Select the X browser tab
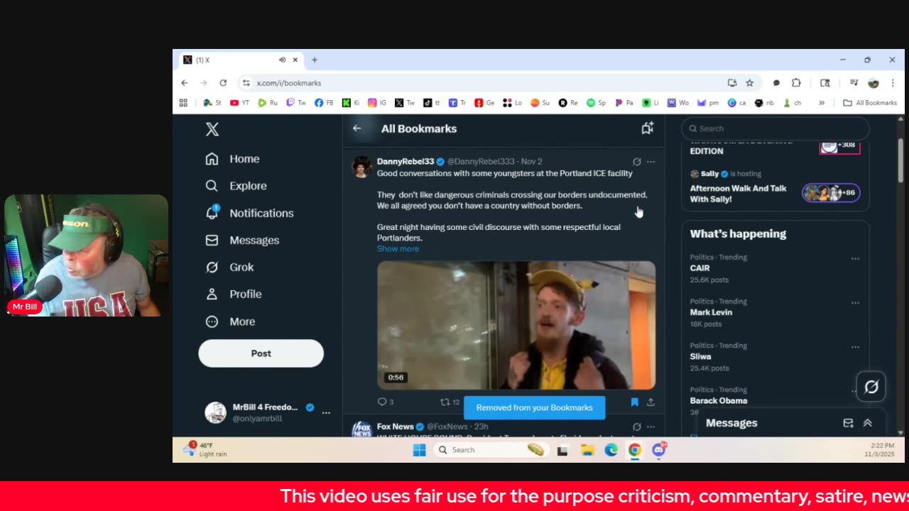 241,60
